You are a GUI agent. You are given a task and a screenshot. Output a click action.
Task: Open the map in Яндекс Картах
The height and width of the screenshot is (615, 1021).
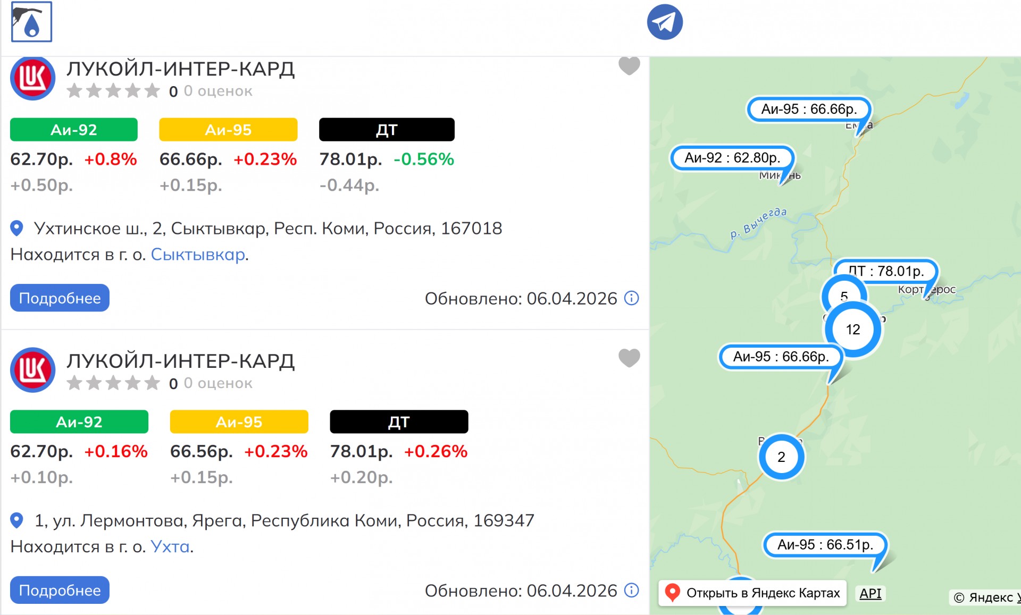point(752,593)
